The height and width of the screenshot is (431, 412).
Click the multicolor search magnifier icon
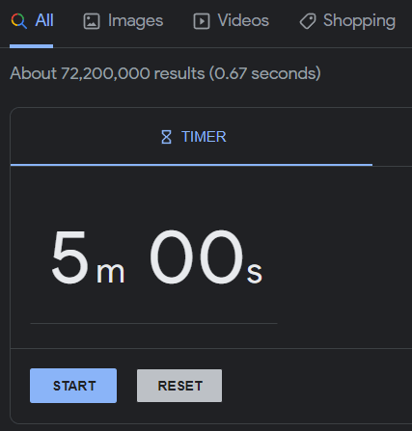tap(19, 21)
